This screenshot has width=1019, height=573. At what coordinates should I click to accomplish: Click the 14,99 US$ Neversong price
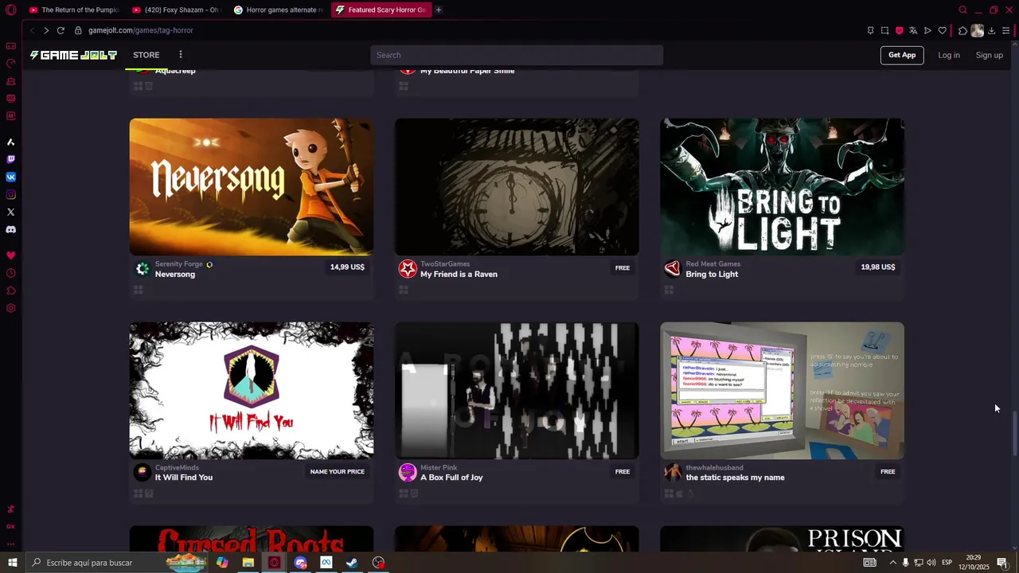(x=347, y=267)
